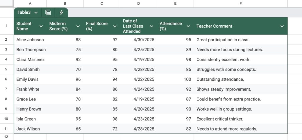Open the Final Score column dropdown arrow
Viewport: 302px width, 140px height.
[115, 26]
